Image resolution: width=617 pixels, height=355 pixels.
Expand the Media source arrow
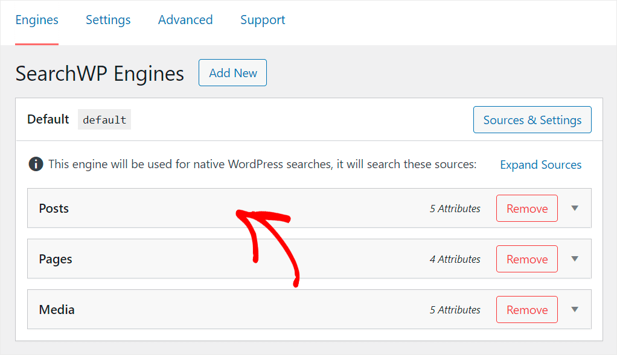574,310
